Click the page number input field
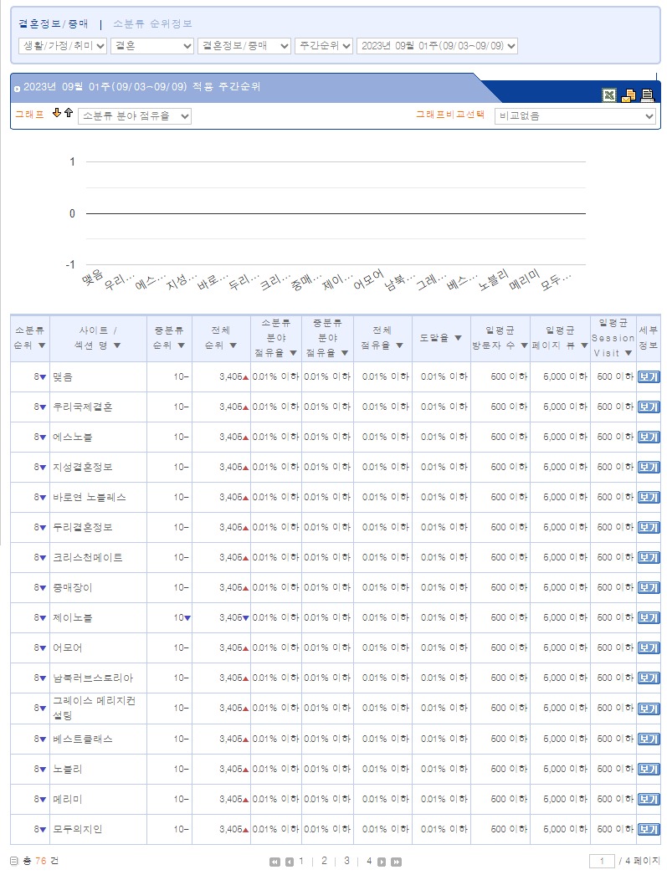This screenshot has width=667, height=875. tap(602, 861)
